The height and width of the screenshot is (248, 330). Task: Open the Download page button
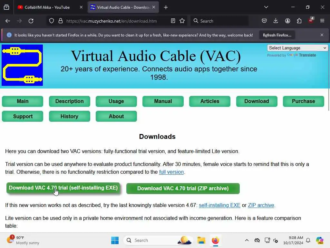tap(257, 101)
